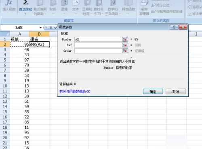Select row 10 header
The width and height of the screenshot is (202, 149).
(5, 86)
